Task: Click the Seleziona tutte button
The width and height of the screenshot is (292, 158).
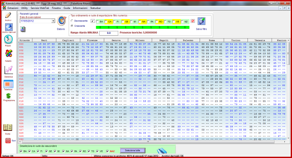Action: 132,150
